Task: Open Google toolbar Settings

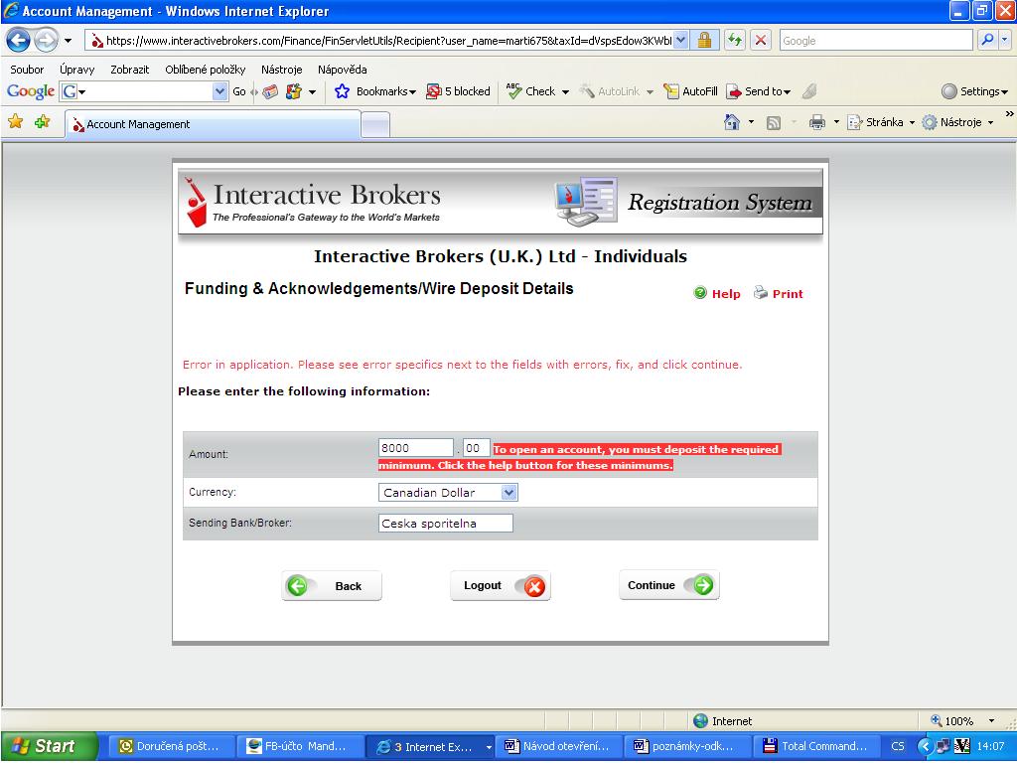Action: click(975, 91)
